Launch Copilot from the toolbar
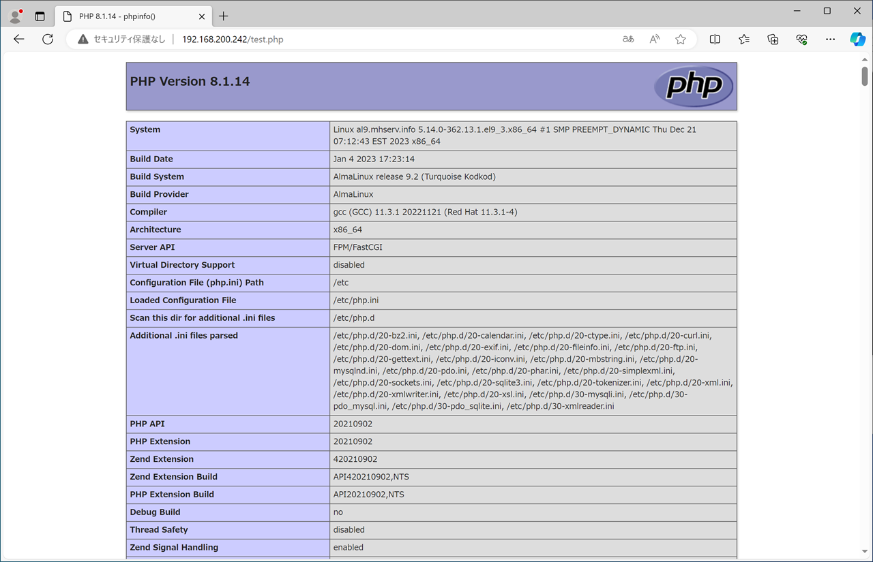This screenshot has height=562, width=873. 857,40
